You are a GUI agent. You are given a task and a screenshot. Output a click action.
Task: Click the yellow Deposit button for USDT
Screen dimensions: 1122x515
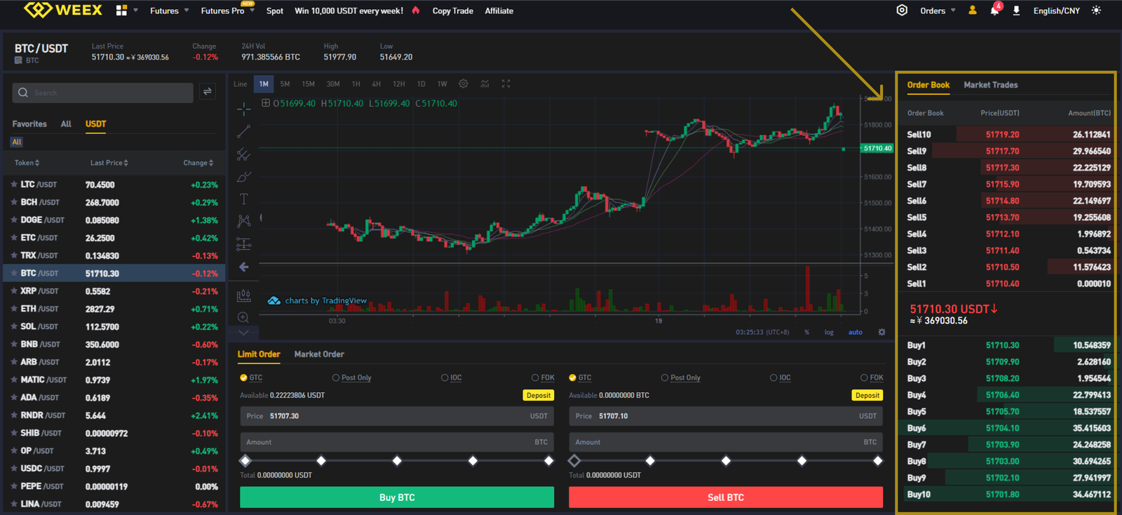click(x=539, y=396)
